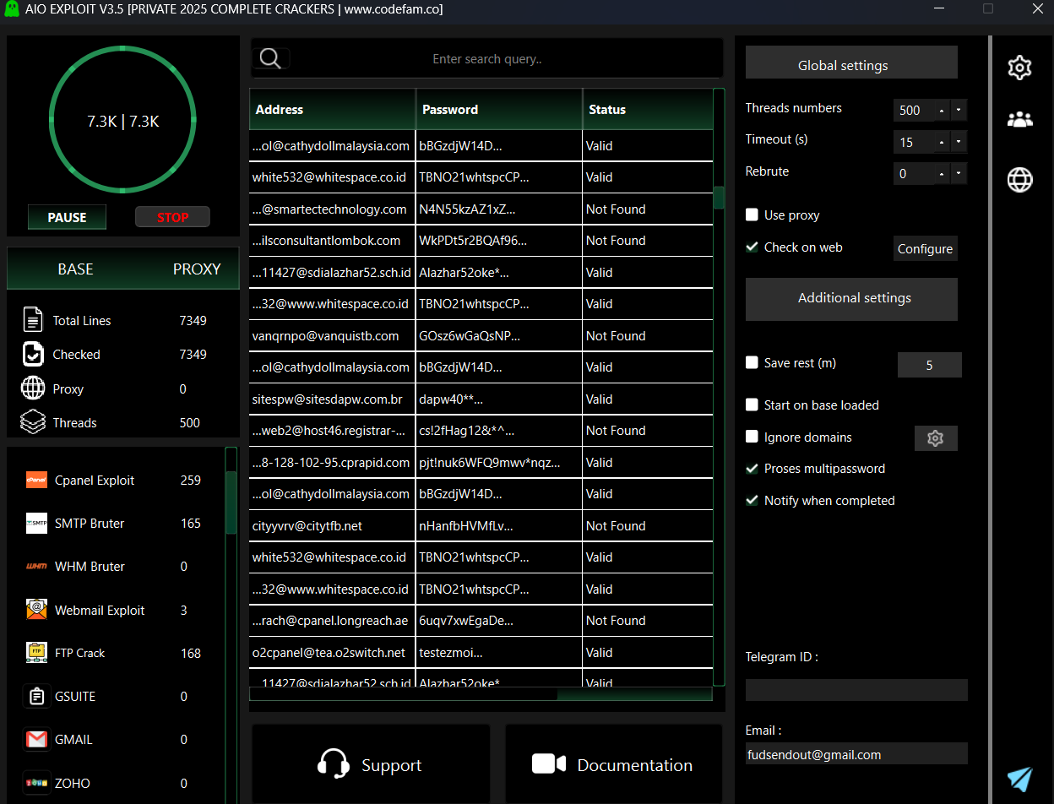This screenshot has height=804, width=1054.
Task: Enable the Use proxy checkbox
Action: pos(752,215)
